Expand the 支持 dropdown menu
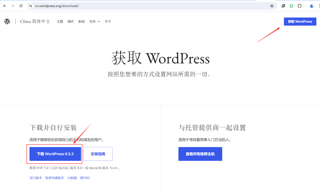 [x=94, y=21]
